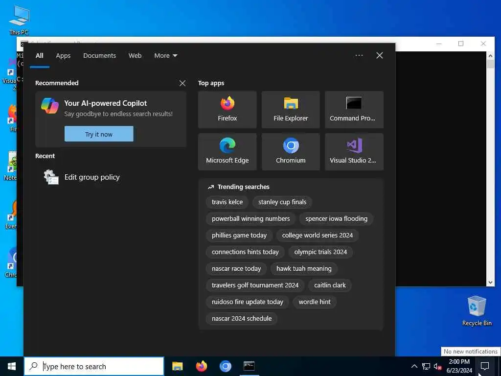Select nascar 2024 schedule chip

[242, 318]
